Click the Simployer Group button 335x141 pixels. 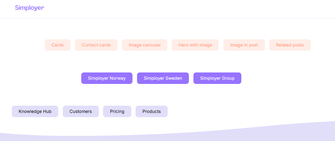[x=217, y=78]
